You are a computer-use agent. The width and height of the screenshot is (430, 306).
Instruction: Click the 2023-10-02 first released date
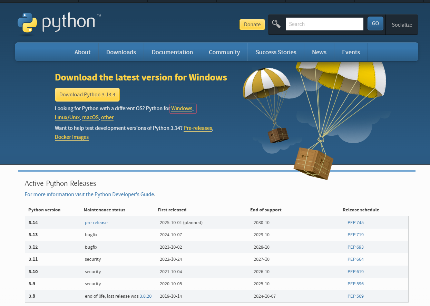coord(171,247)
